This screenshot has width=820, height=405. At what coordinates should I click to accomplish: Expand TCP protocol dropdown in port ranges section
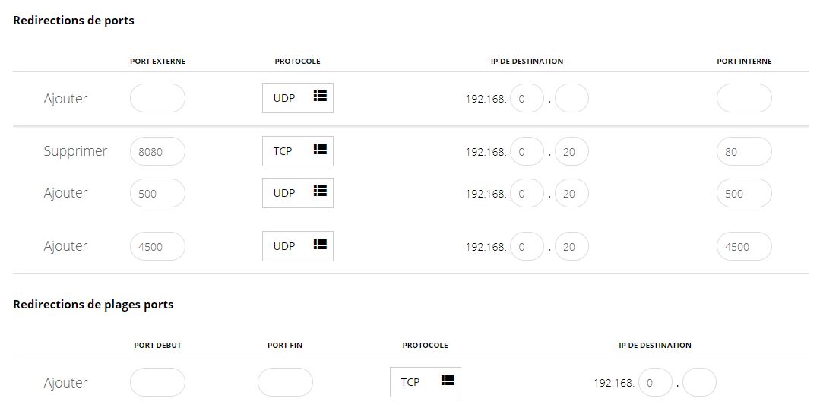[x=425, y=382]
